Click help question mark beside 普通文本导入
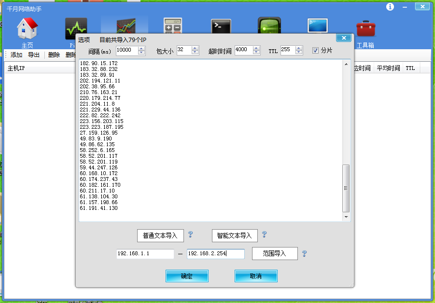The image size is (435, 303). 190,234
